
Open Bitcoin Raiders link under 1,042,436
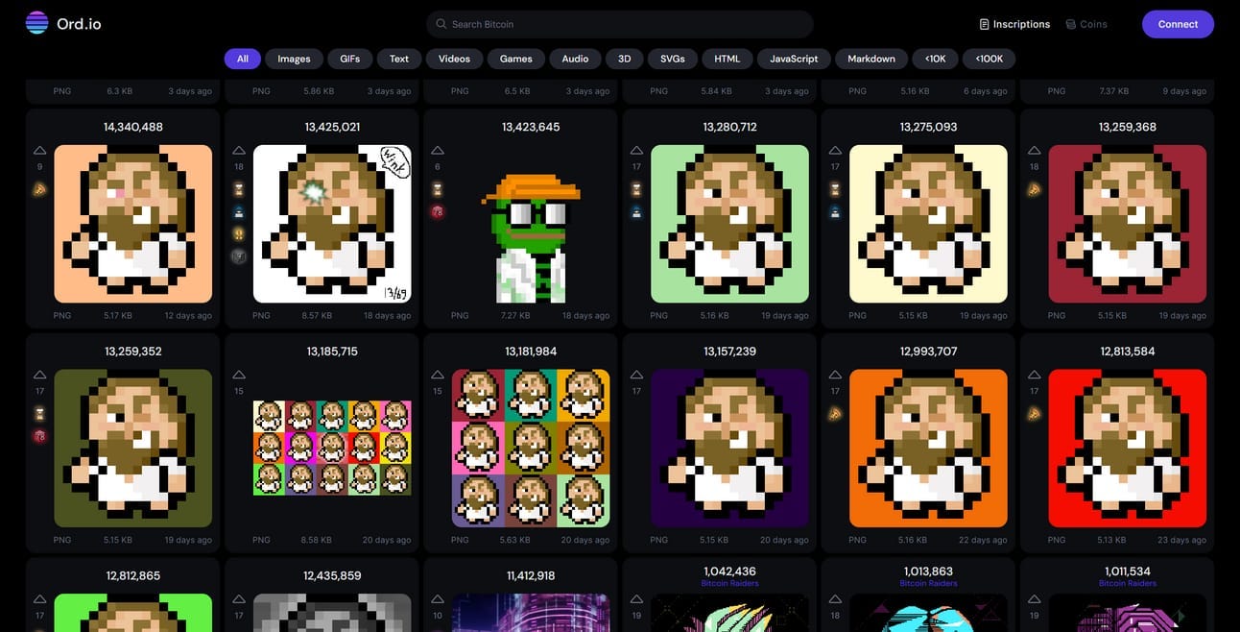coord(729,583)
